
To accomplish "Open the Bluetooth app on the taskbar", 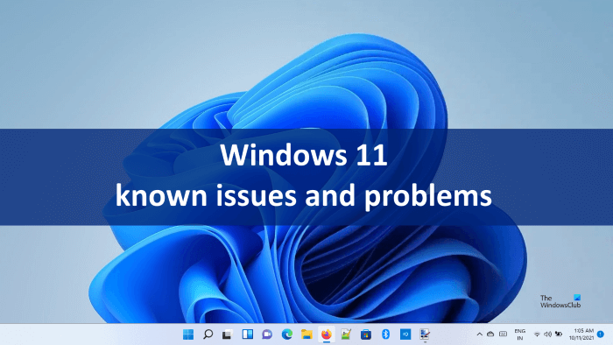I will point(385,334).
